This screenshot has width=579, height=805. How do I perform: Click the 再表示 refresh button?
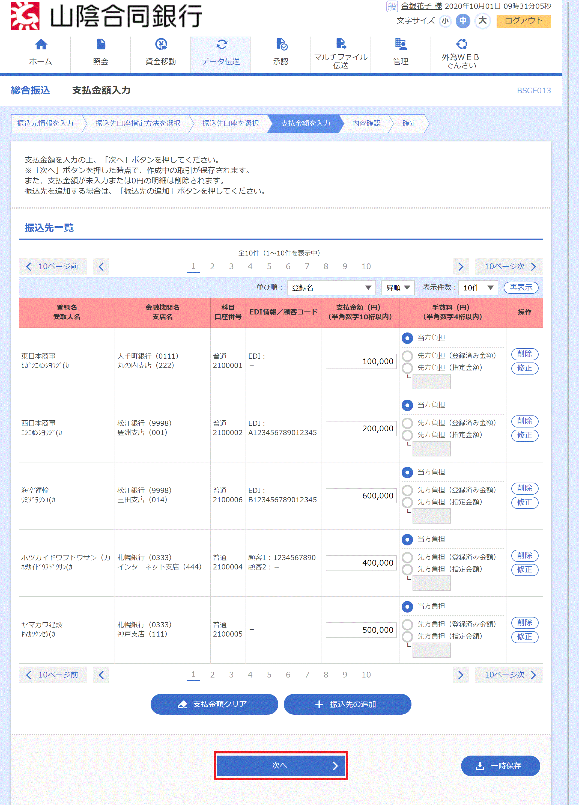[x=521, y=287]
